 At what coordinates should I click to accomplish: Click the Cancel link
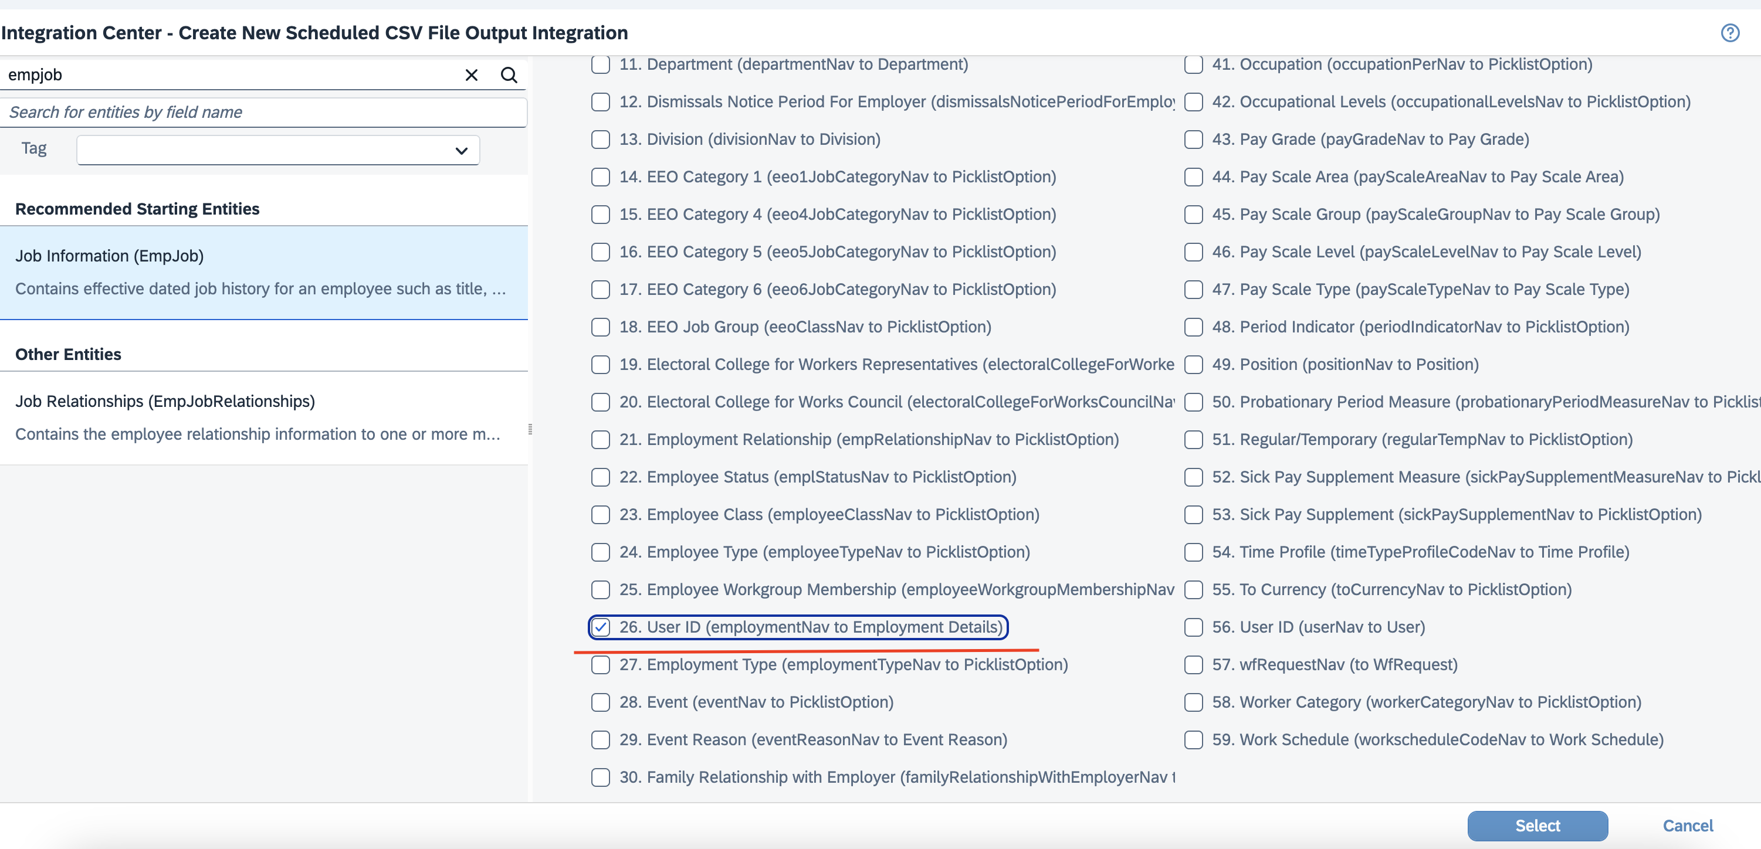[x=1687, y=826]
